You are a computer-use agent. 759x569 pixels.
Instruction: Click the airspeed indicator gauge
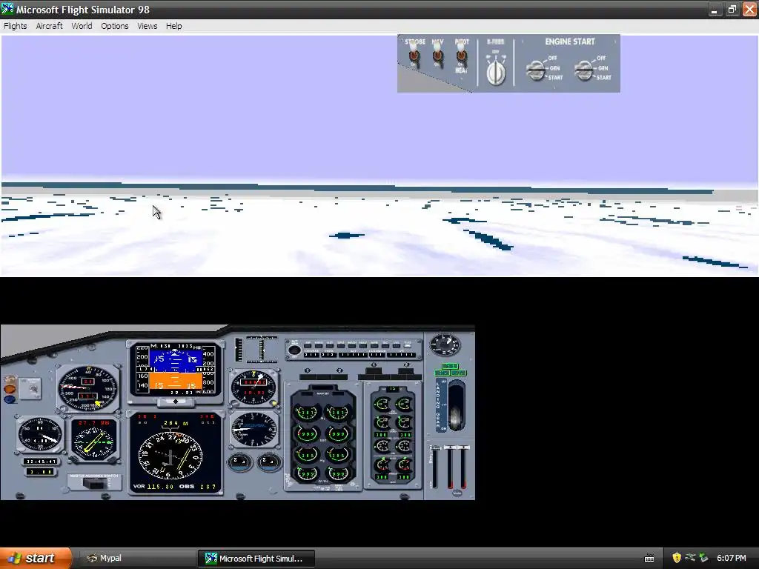pos(88,388)
